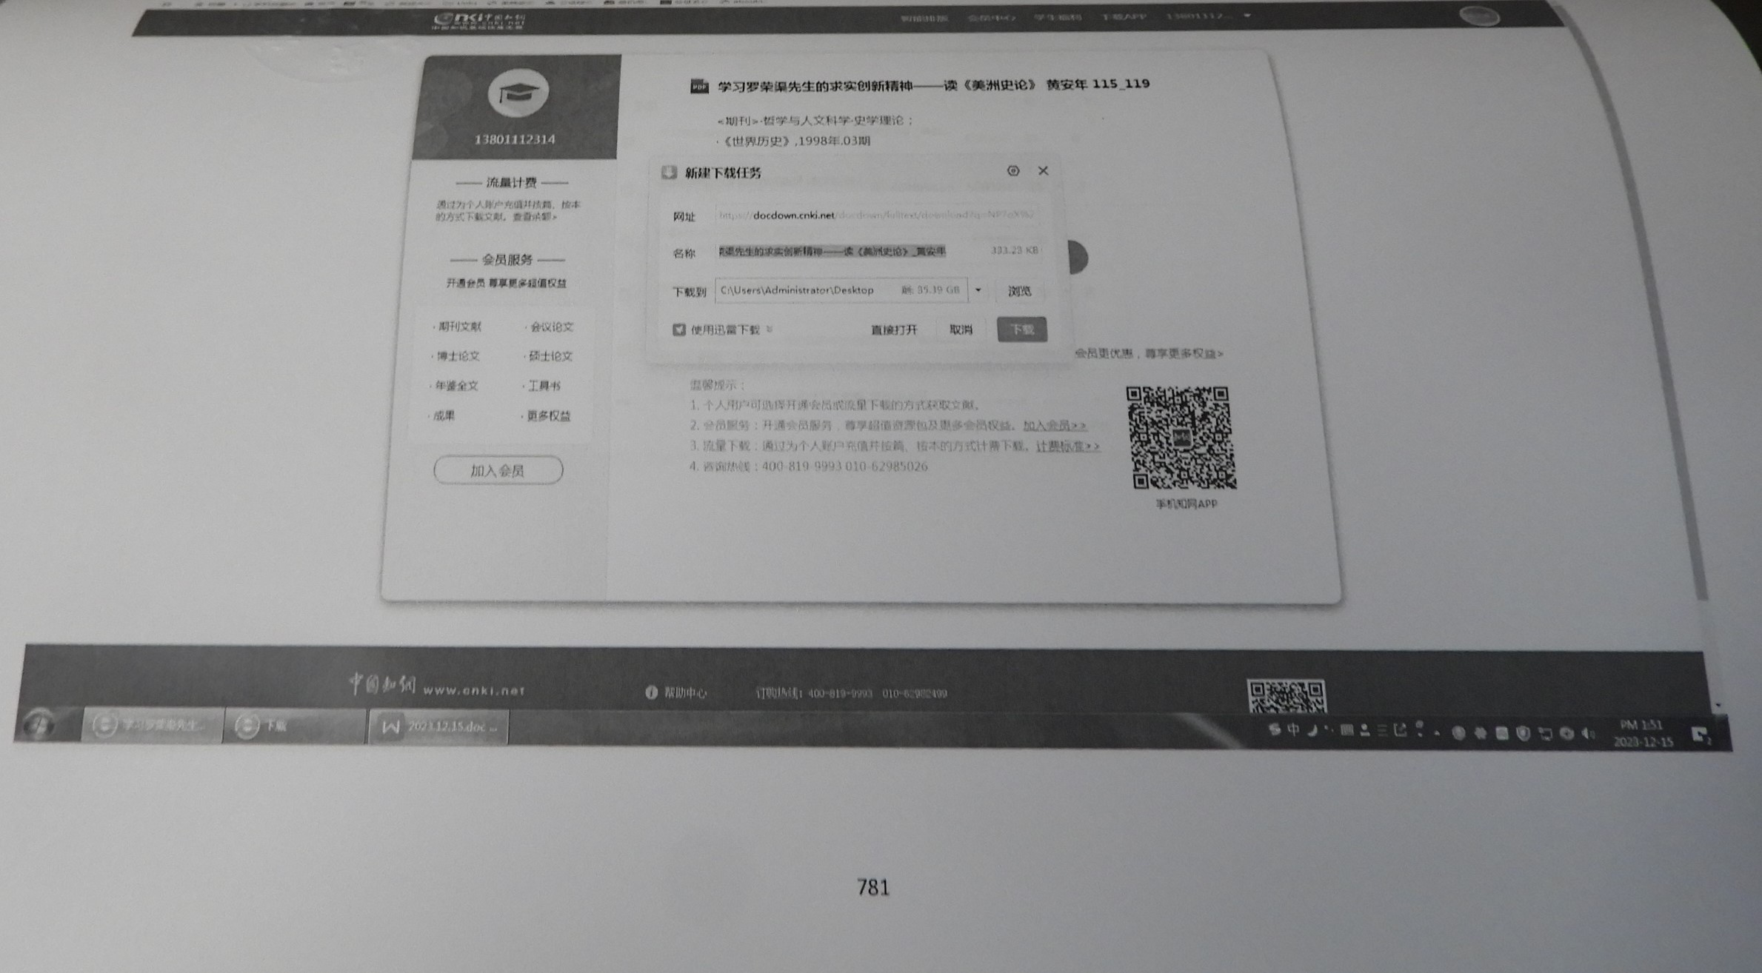The height and width of the screenshot is (973, 1762).
Task: Open 下载APP header menu
Action: pyautogui.click(x=1124, y=16)
